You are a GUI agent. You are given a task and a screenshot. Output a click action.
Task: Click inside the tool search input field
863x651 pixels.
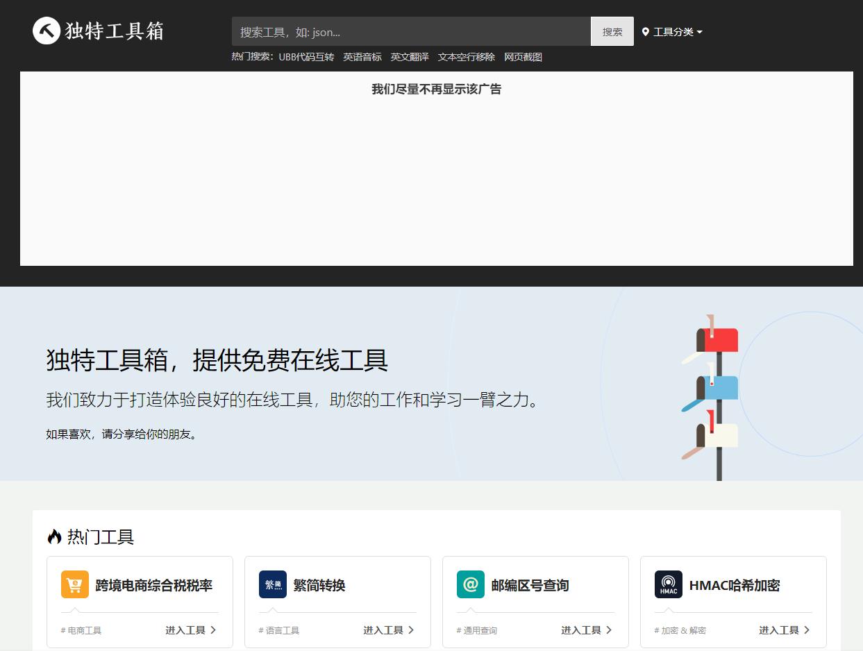[x=410, y=31]
